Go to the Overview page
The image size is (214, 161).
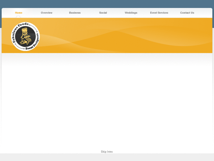pos(47,13)
